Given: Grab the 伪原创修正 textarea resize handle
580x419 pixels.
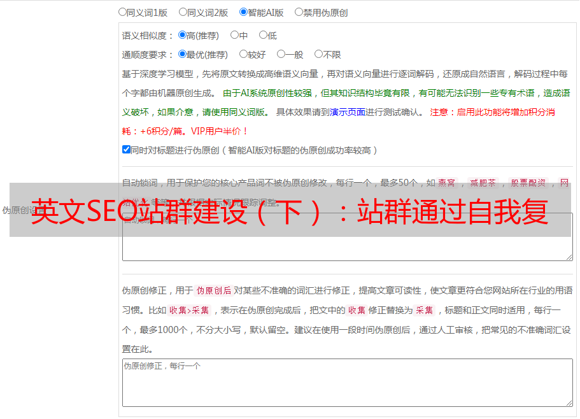Looking at the screenshot, I should click(x=569, y=403).
